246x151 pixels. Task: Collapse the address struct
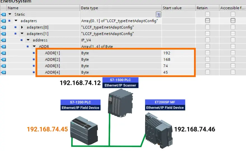tap(28, 40)
